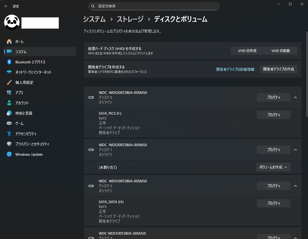Collapse the ディスク 0 section chevron
Viewport: 308px width, 239px height.
[x=295, y=97]
